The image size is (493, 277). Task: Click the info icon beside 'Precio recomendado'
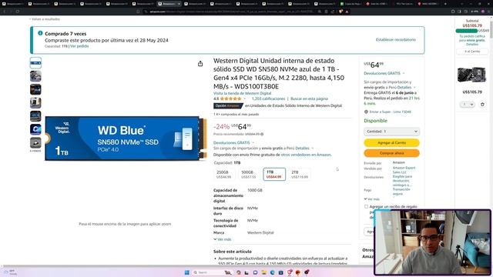pyautogui.click(x=262, y=134)
